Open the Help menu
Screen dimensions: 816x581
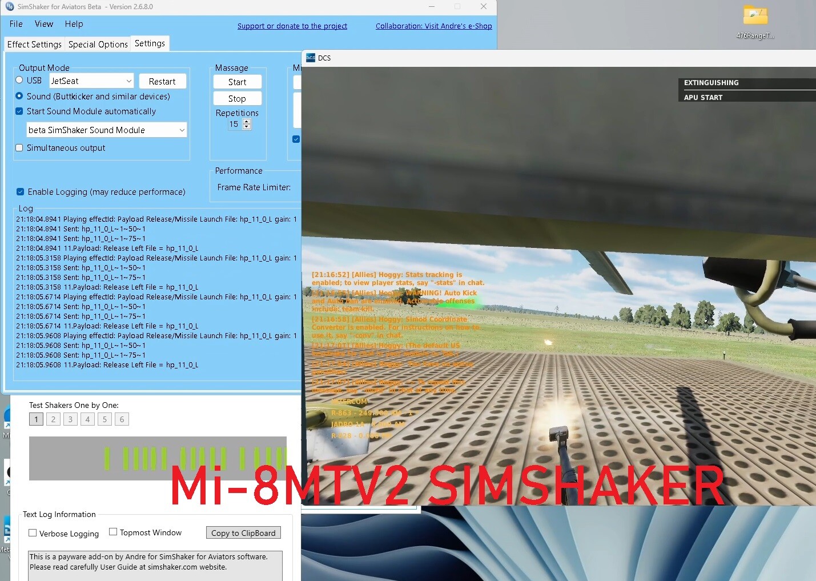(74, 24)
